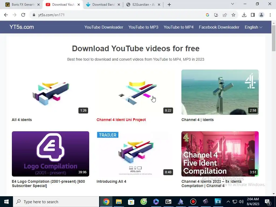The height and width of the screenshot is (207, 276).
Task: Expand the English language dropdown
Action: (x=253, y=27)
